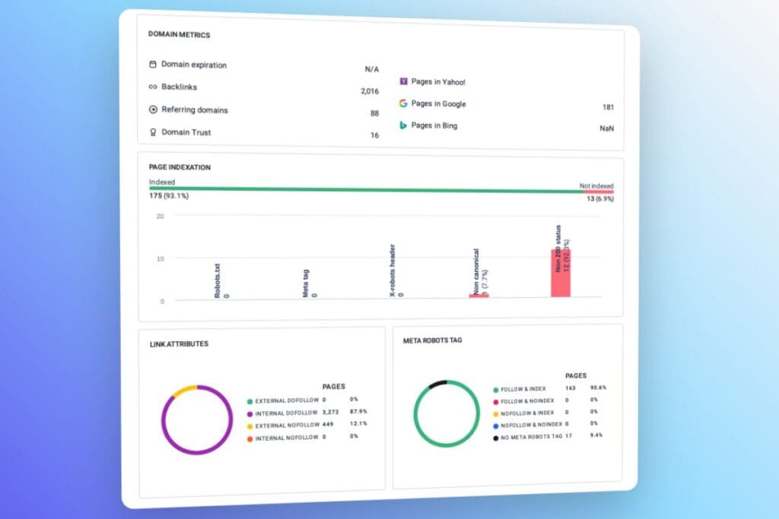779x519 pixels.
Task: Select the red Not indexed bar segment
Action: click(597, 190)
